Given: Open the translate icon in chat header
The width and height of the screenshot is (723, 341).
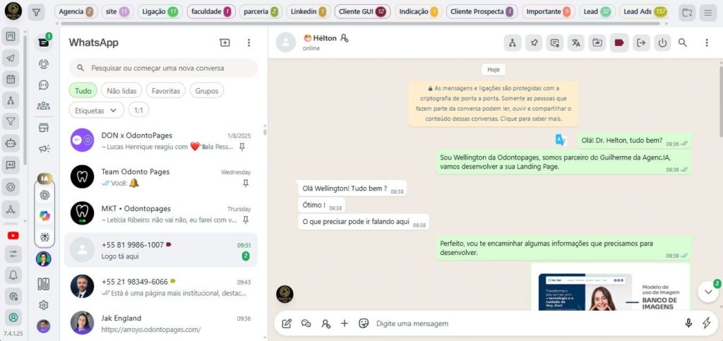Looking at the screenshot, I should pos(576,43).
